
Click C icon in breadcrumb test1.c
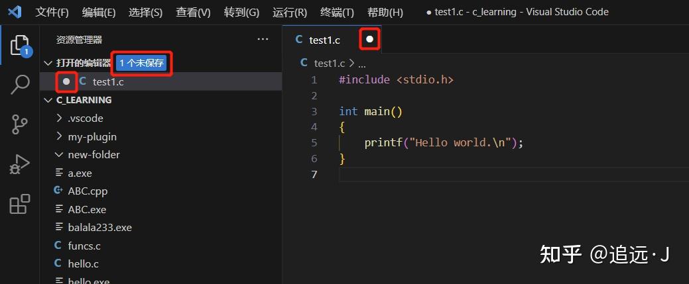click(304, 63)
